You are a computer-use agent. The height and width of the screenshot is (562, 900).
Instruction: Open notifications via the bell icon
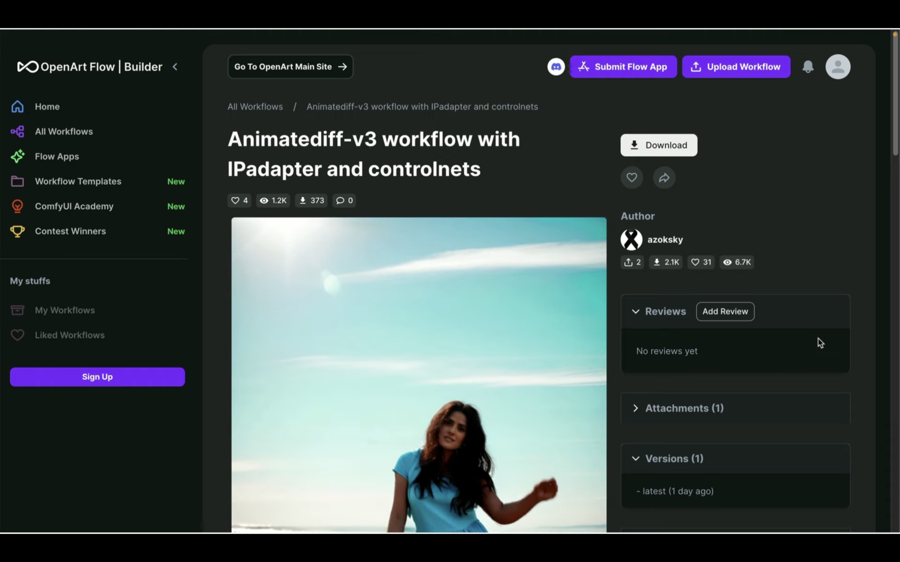pos(808,67)
